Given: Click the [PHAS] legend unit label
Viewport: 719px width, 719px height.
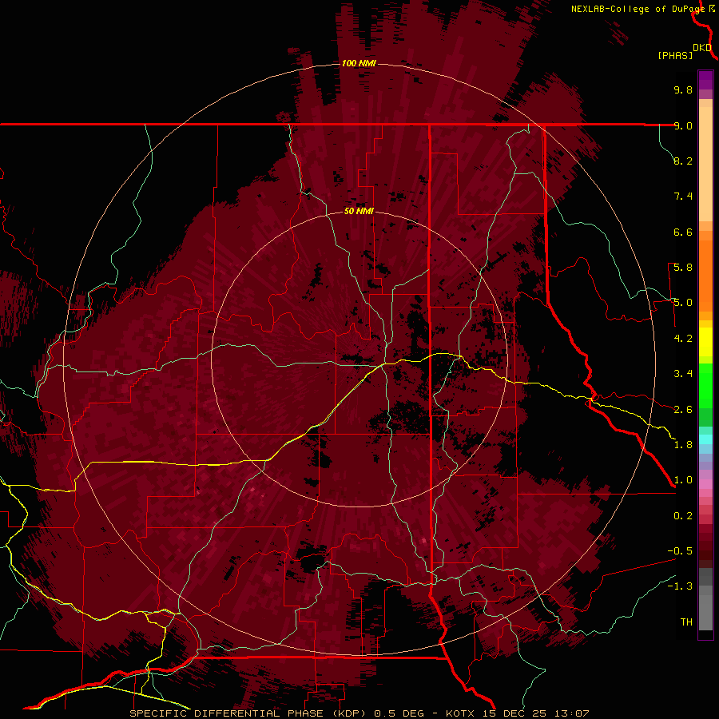Looking at the screenshot, I should [675, 56].
